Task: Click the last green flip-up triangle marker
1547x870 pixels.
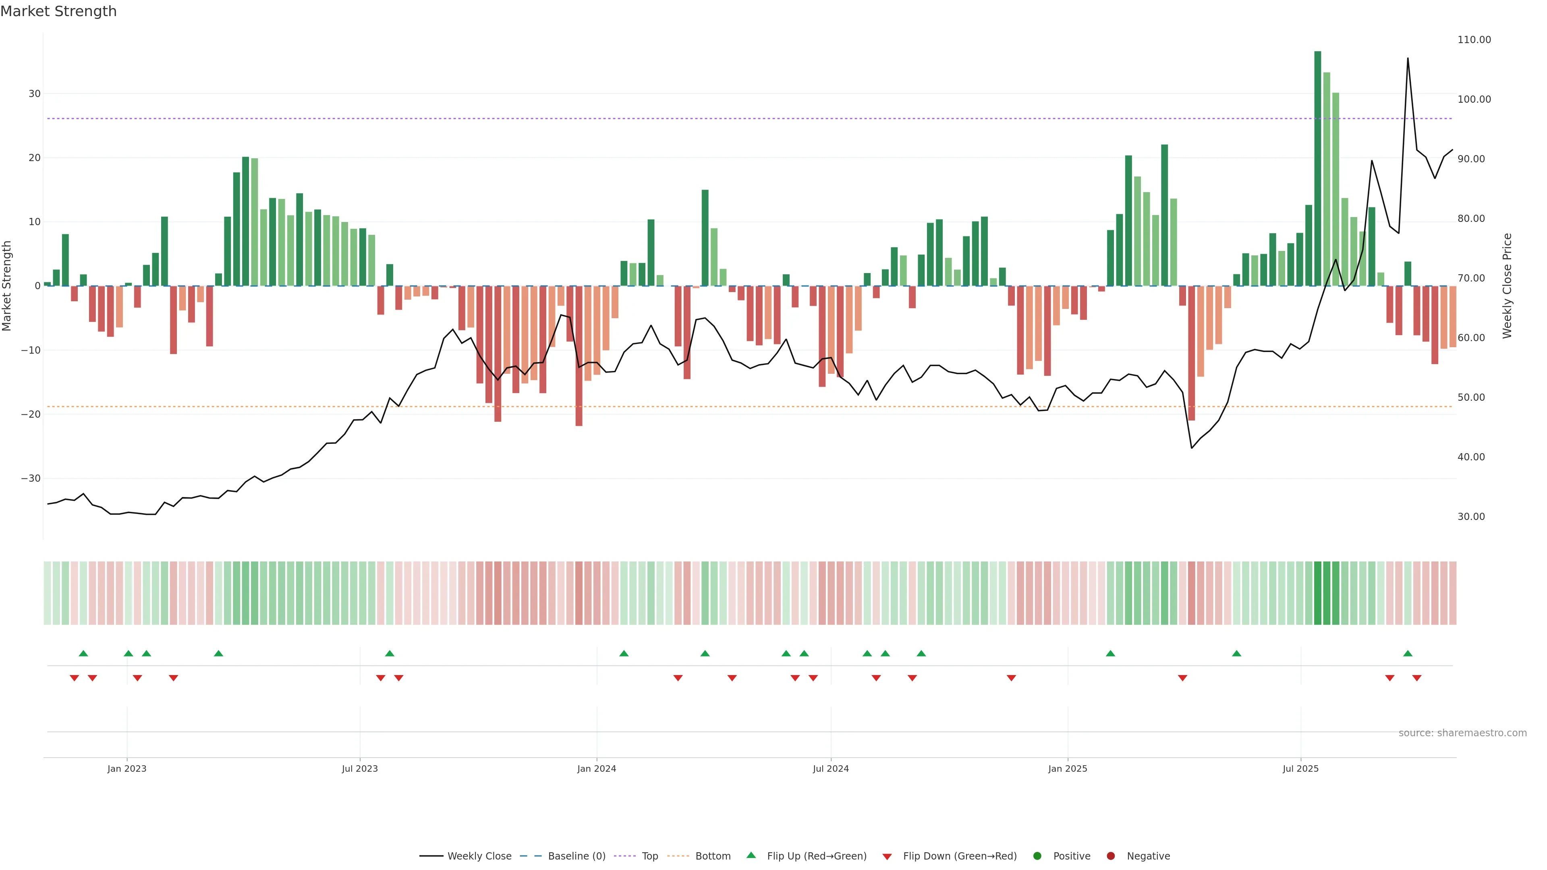Action: point(1408,653)
